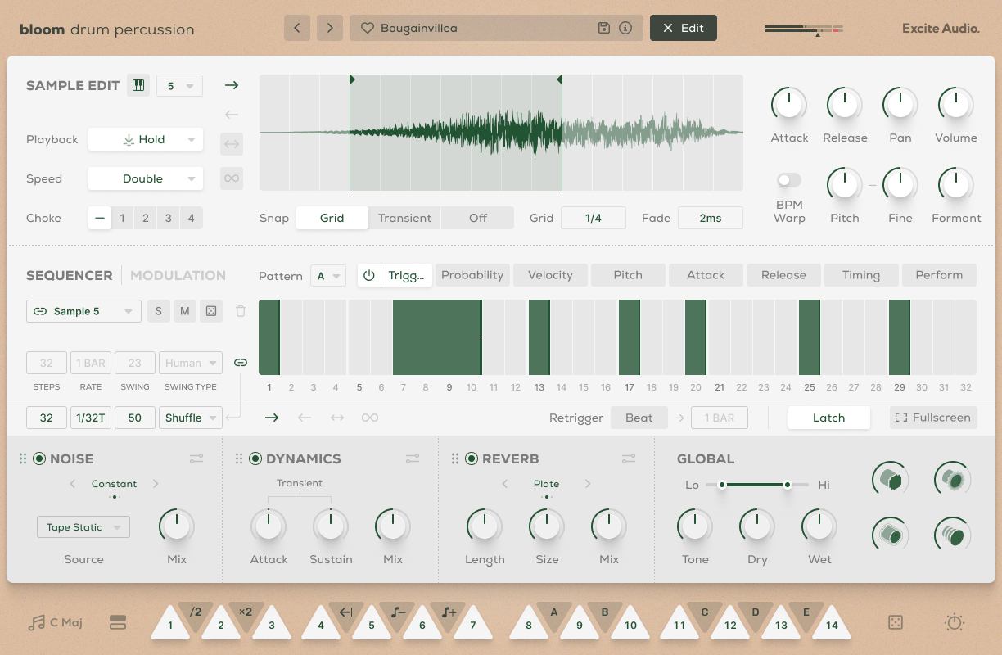Select the Probability sequencer tab
1002x655 pixels.
click(472, 275)
